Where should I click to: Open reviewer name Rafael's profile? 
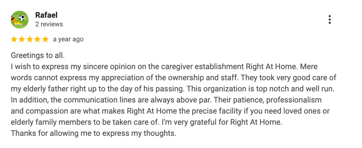pyautogui.click(x=46, y=15)
